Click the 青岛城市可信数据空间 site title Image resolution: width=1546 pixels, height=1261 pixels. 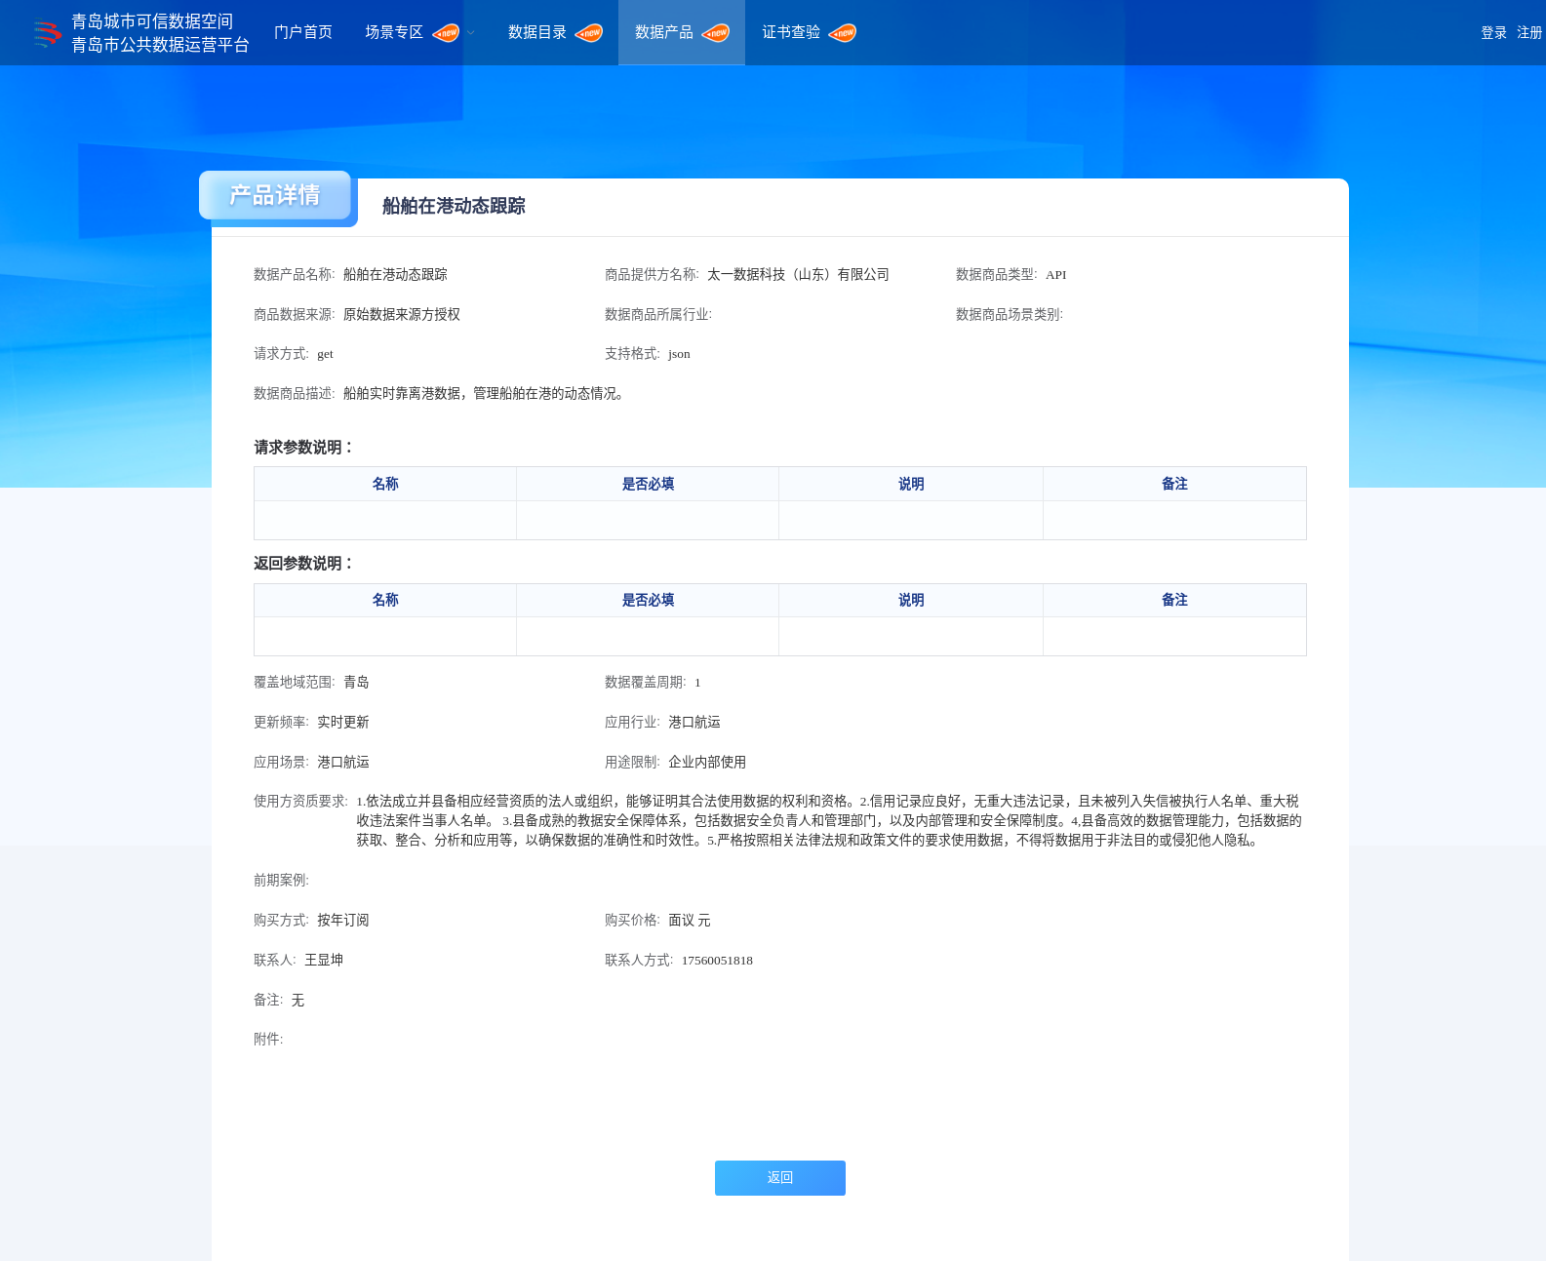(x=152, y=21)
